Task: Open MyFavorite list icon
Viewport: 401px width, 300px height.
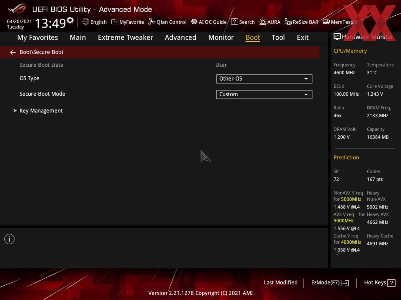Action: pyautogui.click(x=114, y=22)
